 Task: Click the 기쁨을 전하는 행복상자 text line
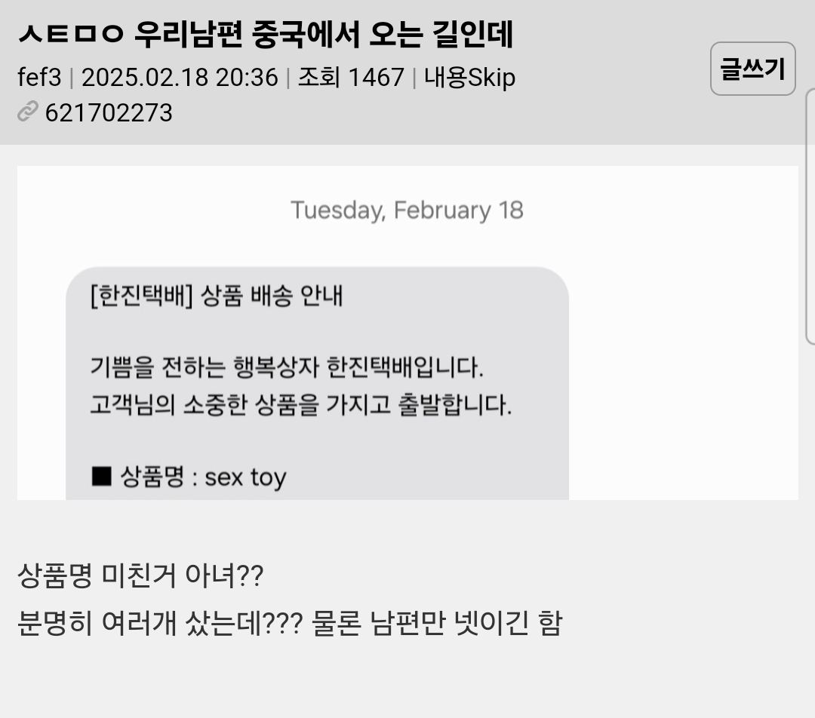coord(286,369)
